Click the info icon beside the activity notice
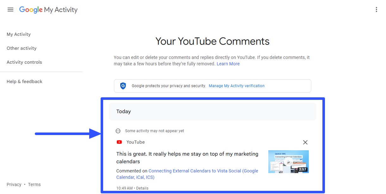Image resolution: width=386 pixels, height=194 pixels. (118, 131)
